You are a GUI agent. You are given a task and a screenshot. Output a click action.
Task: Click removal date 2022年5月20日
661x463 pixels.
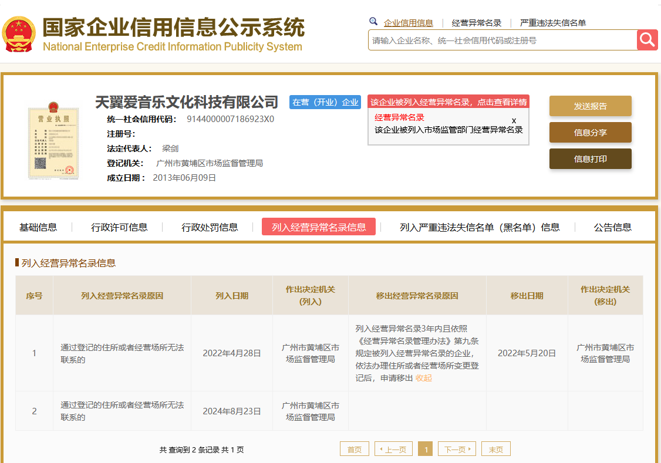(527, 353)
